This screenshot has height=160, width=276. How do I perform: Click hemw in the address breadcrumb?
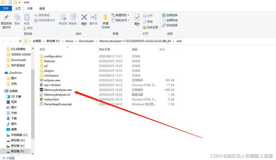(69, 41)
